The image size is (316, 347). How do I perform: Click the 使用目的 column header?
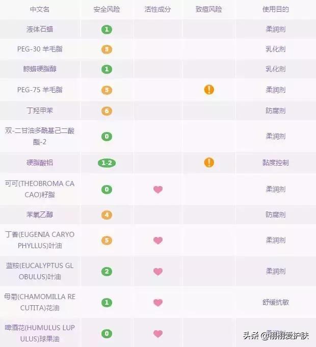(276, 10)
